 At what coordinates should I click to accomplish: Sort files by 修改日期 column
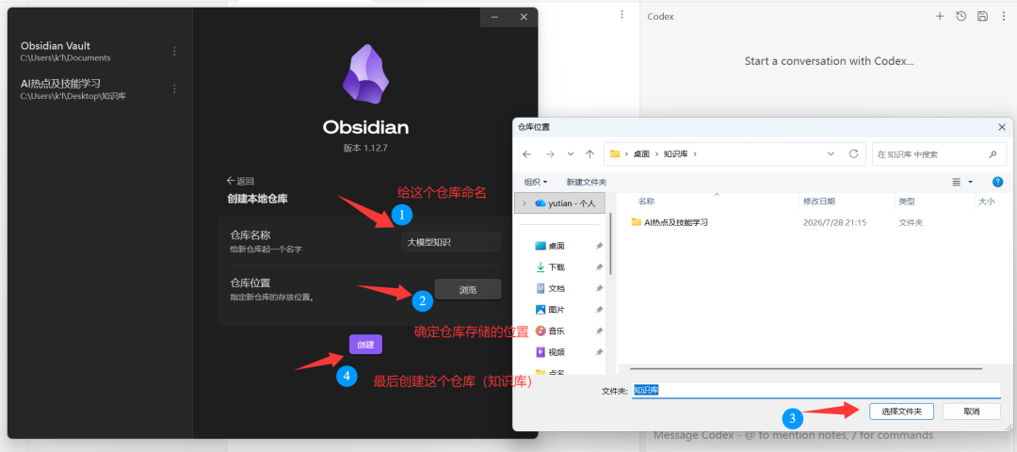coord(819,202)
